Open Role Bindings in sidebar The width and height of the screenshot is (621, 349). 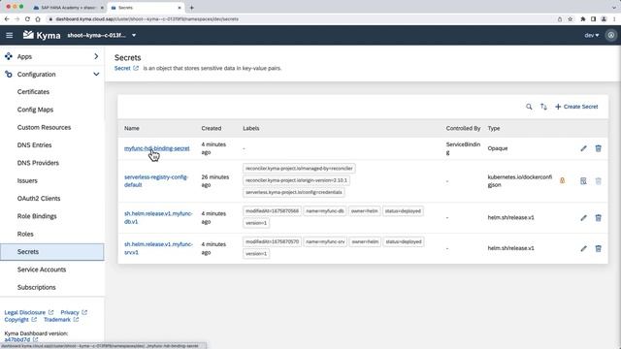tap(37, 216)
